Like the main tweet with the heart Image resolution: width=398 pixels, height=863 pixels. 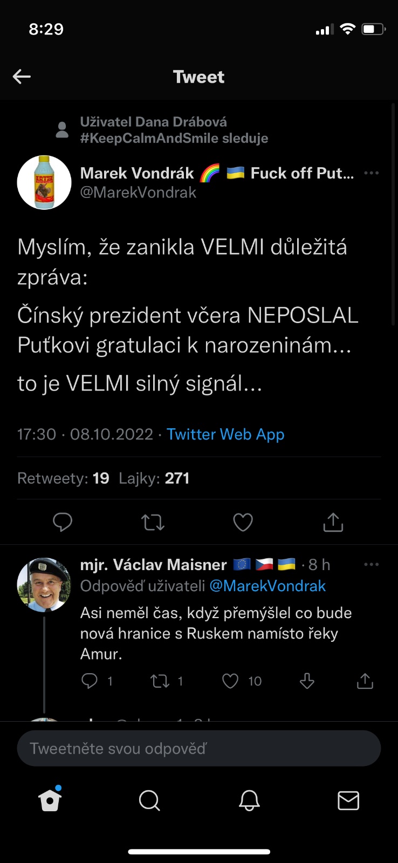(x=243, y=522)
